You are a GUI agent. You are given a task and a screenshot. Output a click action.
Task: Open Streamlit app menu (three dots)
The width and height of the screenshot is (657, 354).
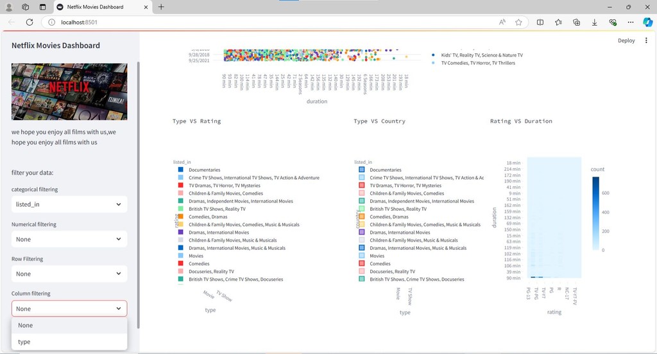[646, 40]
